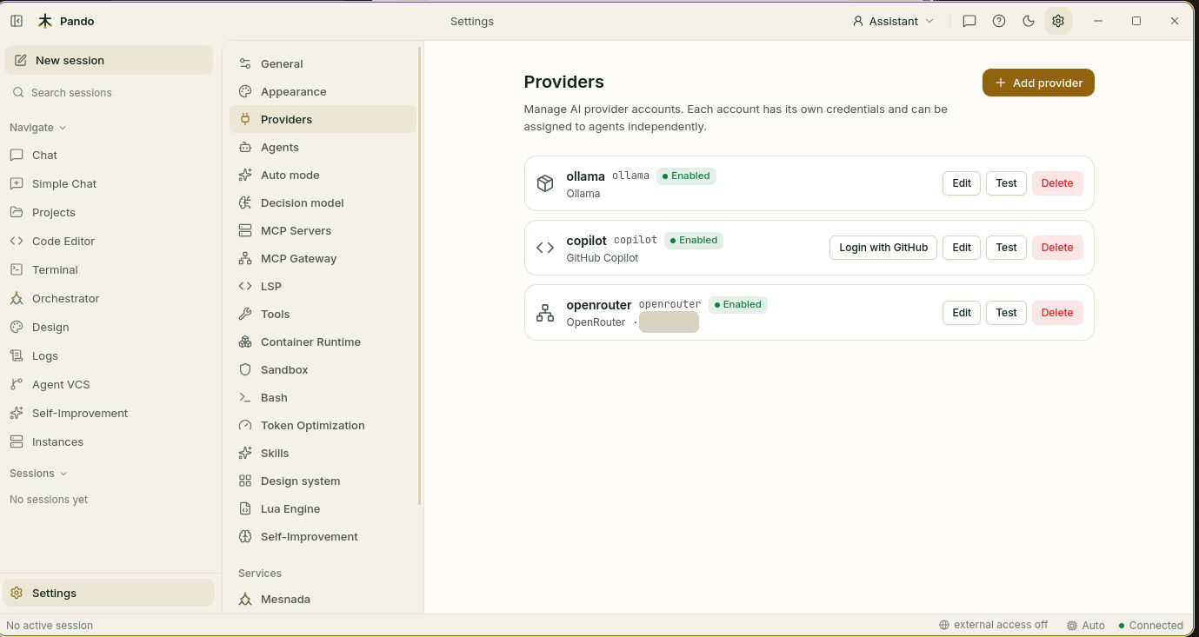Open LSP settings
This screenshot has height=637, width=1199.
point(323,286)
